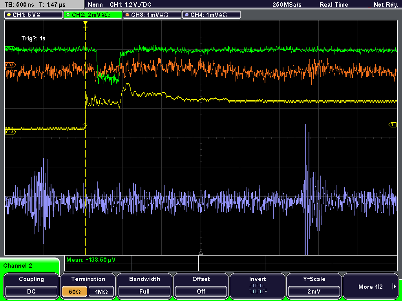Open the Y-Scale 2 mV setting

point(314,286)
